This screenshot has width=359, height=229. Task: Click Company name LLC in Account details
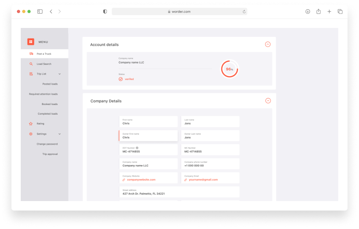tap(131, 63)
